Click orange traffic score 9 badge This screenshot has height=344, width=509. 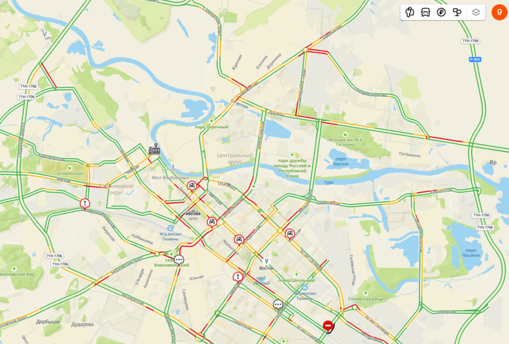point(499,12)
